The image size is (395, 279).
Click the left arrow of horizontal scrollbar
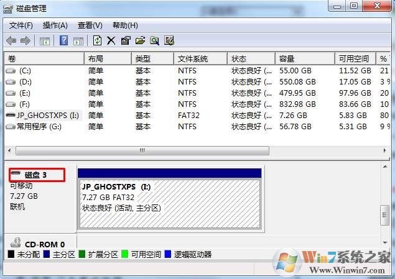point(9,151)
